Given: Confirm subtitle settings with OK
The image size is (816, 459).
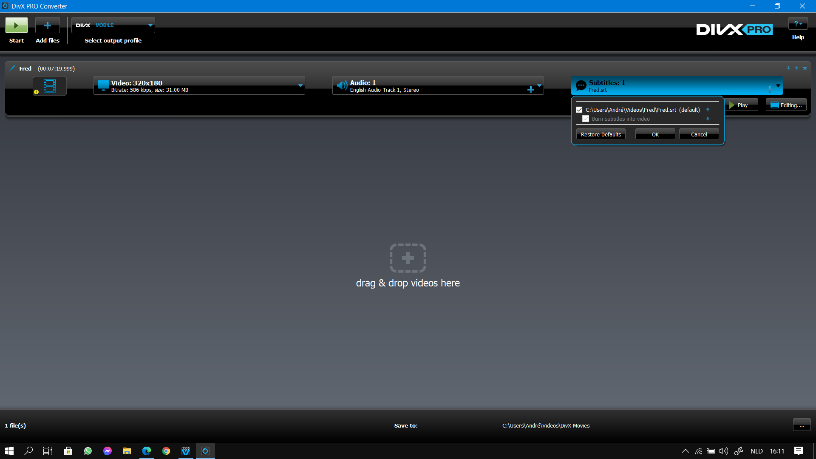Looking at the screenshot, I should [x=655, y=134].
